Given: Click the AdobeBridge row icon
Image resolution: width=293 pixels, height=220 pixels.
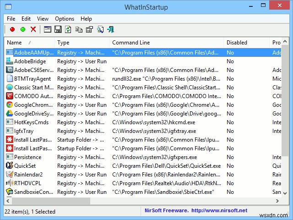Looking at the screenshot, I should (9, 61).
